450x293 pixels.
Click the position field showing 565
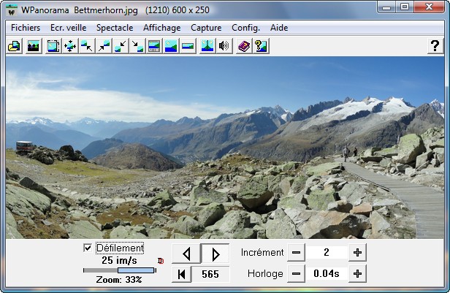(x=210, y=274)
